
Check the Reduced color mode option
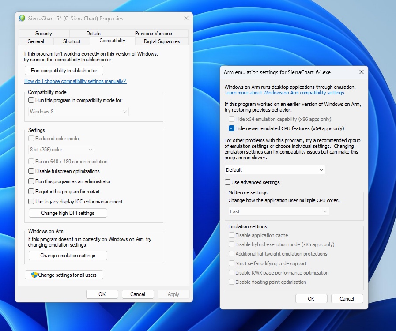tap(31, 139)
